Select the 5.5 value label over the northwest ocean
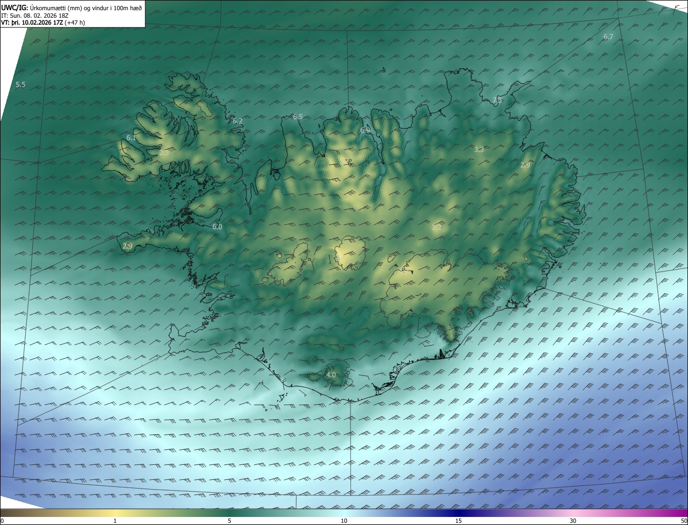The height and width of the screenshot is (525, 688). [21, 85]
